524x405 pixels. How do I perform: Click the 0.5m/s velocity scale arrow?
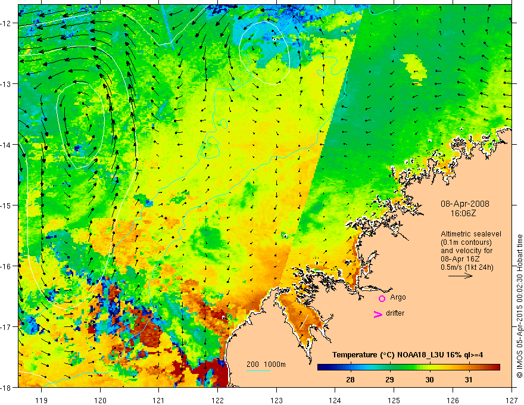pos(460,276)
